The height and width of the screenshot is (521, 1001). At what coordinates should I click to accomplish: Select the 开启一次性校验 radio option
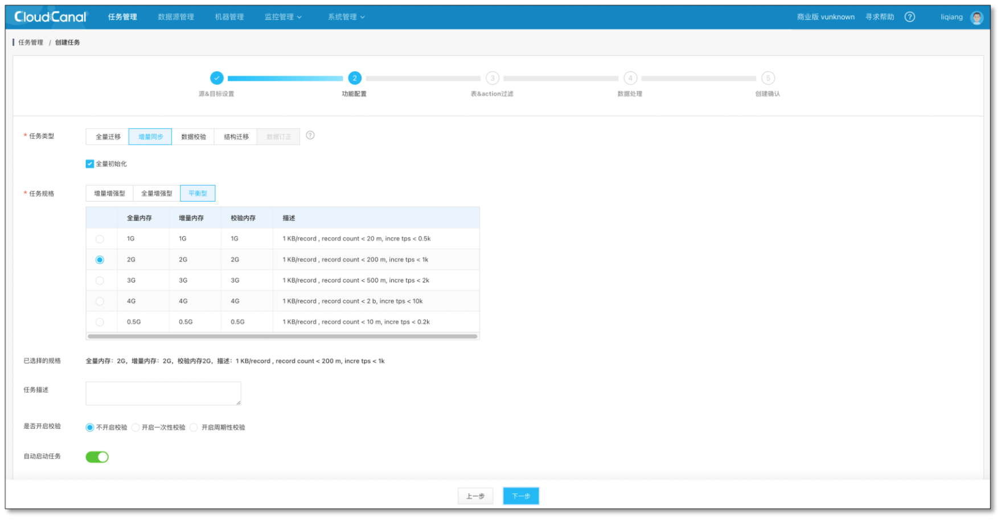pyautogui.click(x=135, y=427)
